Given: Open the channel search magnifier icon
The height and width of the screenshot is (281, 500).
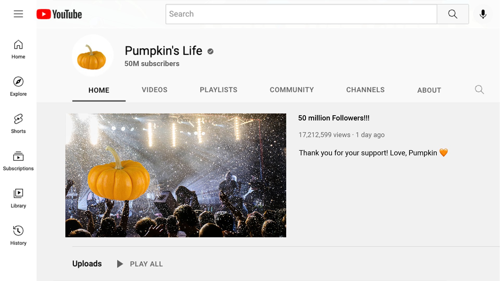Looking at the screenshot, I should coord(479,90).
